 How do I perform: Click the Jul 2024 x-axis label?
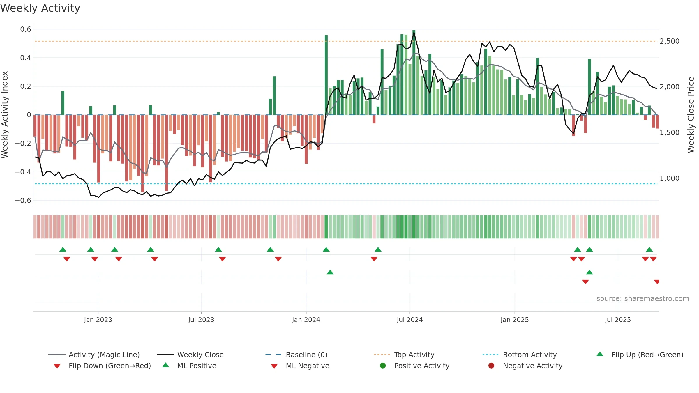(410, 320)
